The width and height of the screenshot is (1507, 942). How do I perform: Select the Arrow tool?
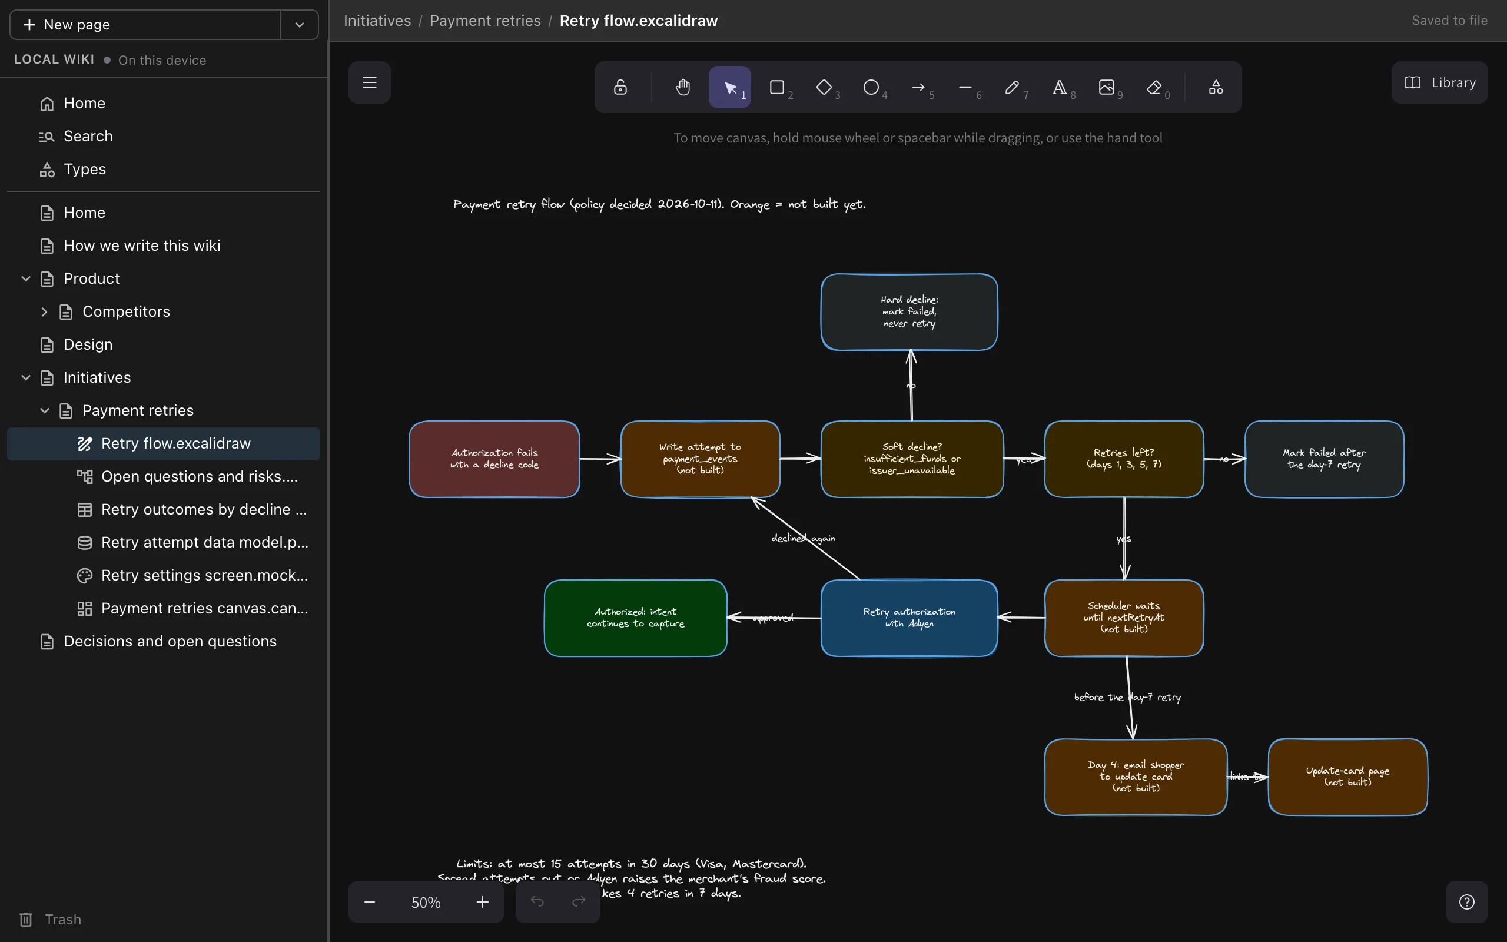[x=918, y=87]
